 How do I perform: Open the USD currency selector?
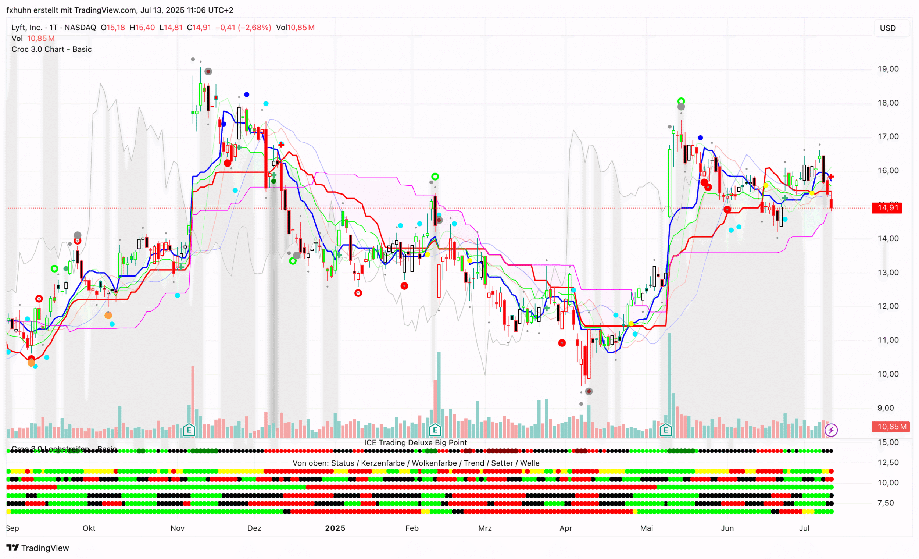coord(888,28)
